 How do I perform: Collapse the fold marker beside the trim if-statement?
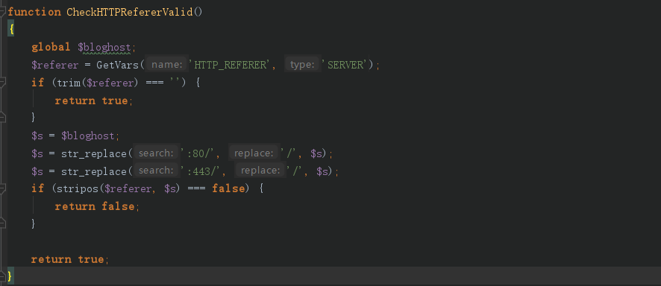2,82
